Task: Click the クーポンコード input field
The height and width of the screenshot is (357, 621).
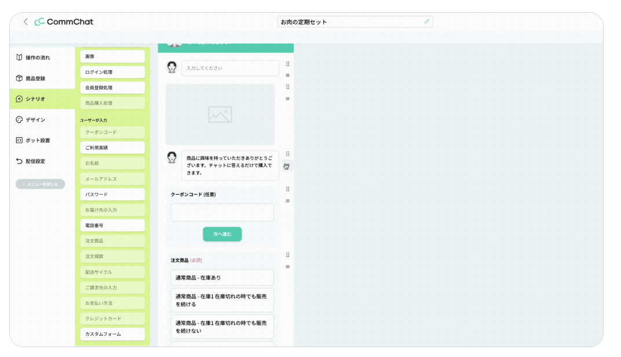Action: 222,212
